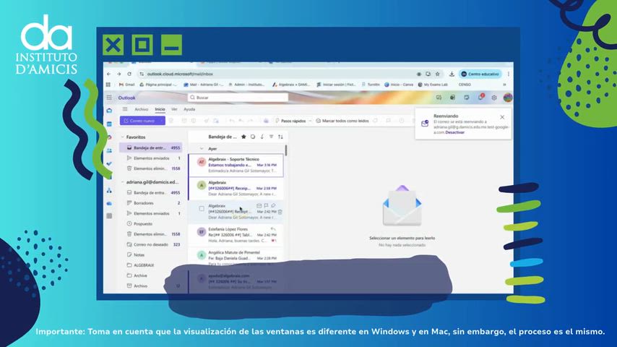Screen dimensions: 617x347
Task: Tick the checkbox on hovered Algebraix message
Action: [x=202, y=208]
